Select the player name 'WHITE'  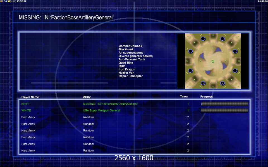tap(26, 110)
